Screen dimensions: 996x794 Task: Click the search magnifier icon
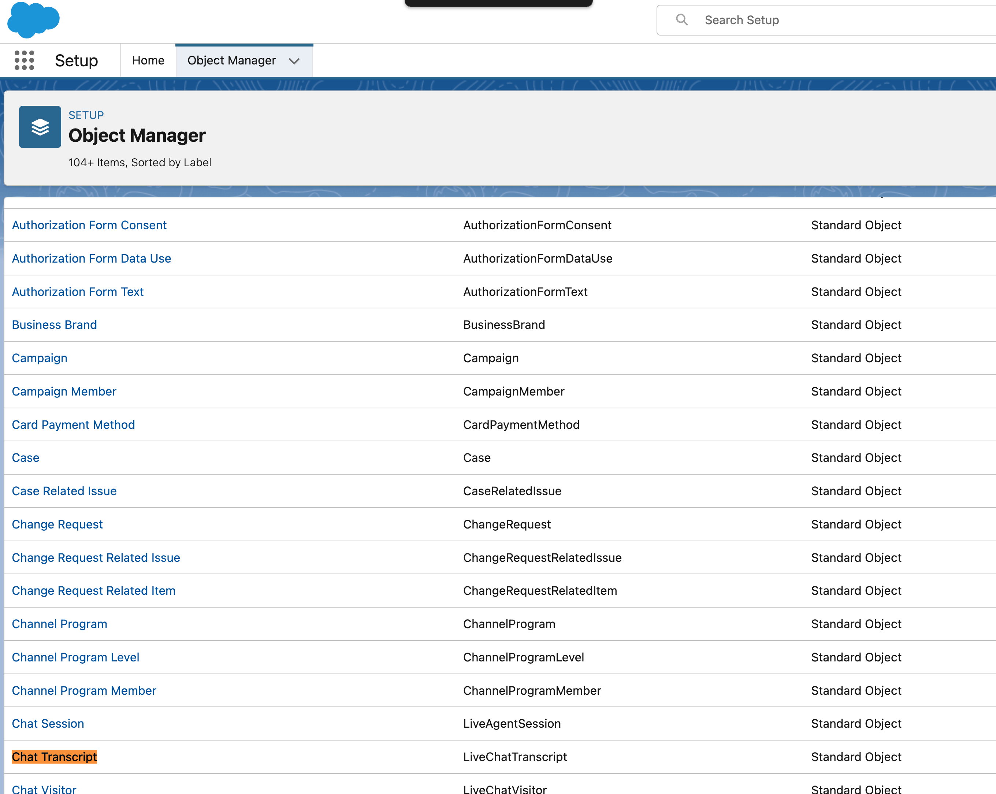click(x=681, y=20)
